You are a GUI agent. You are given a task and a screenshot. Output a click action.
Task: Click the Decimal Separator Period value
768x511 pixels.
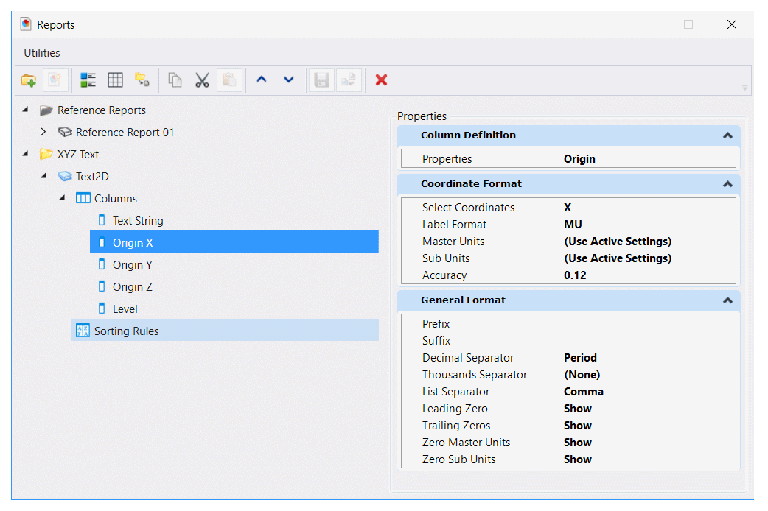pyautogui.click(x=580, y=358)
